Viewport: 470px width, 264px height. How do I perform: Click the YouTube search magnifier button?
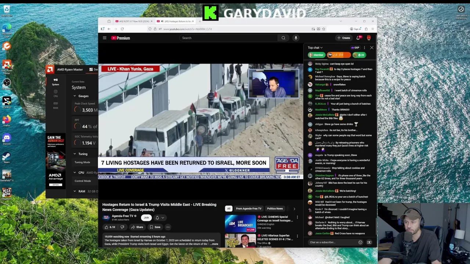tap(283, 38)
